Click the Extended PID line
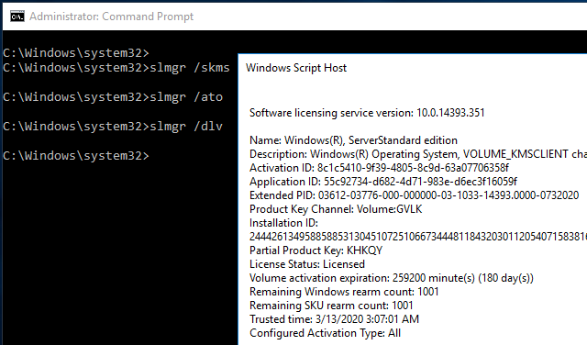 [x=414, y=195]
